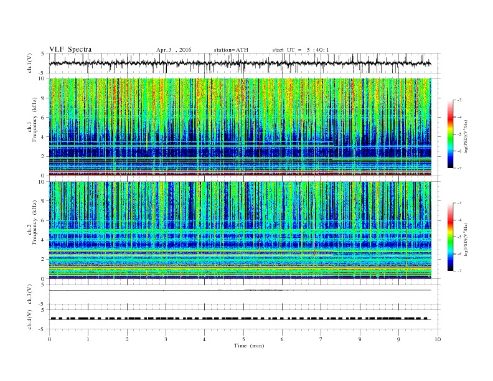This screenshot has height=381, width=493.
Task: Click tick label "4" on the Time axis
Action: 204,339
